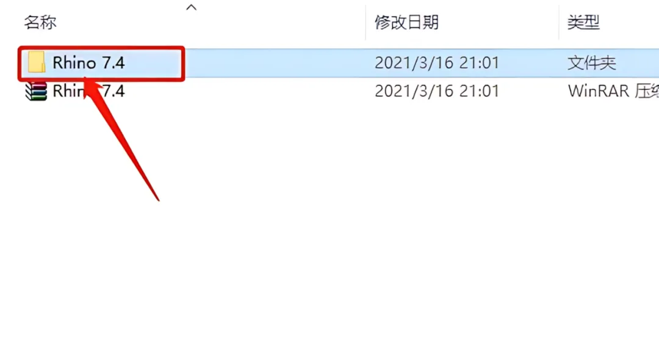Click the Rhino 7.4 archive file name
The width and height of the screenshot is (659, 348).
(x=88, y=91)
